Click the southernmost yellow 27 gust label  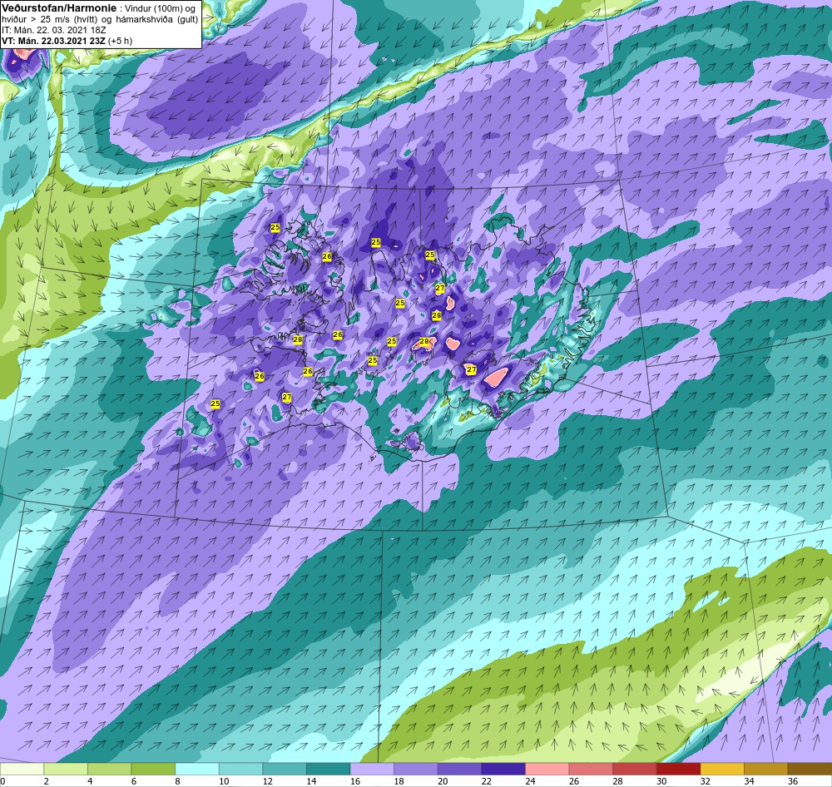point(287,397)
